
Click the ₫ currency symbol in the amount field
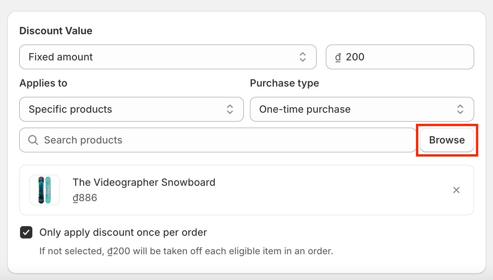pos(338,57)
